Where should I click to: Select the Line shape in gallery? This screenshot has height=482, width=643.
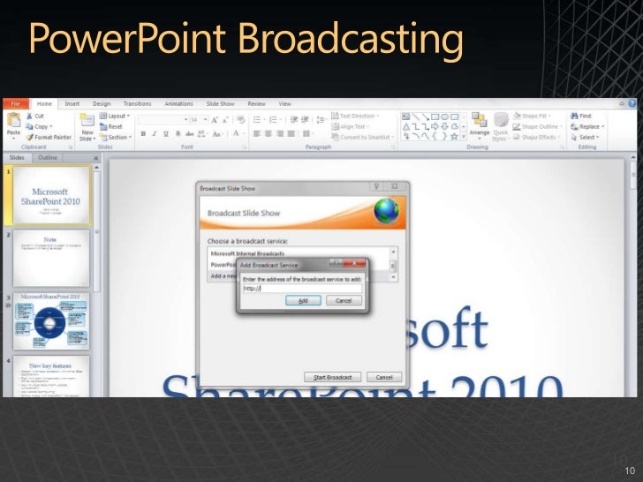coord(416,117)
